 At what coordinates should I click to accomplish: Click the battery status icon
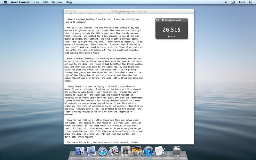click(233, 2)
